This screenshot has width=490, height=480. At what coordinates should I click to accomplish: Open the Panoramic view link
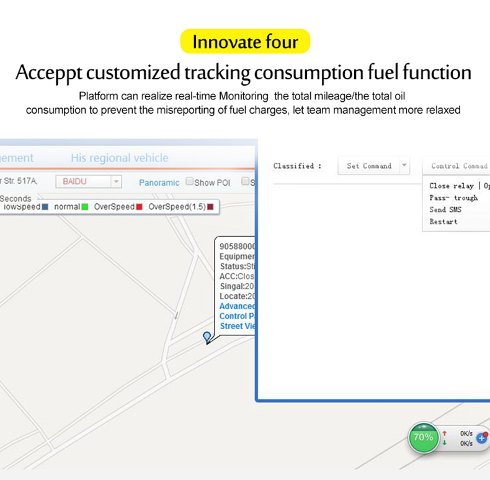(x=159, y=183)
